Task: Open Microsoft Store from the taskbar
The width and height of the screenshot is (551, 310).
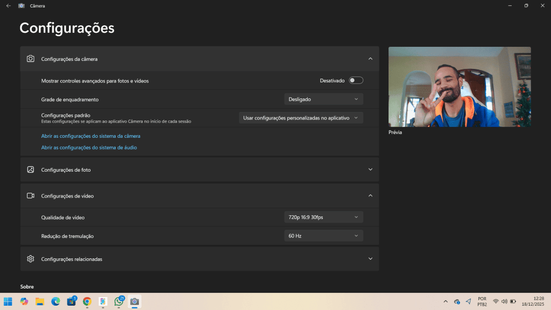Action: [71, 301]
